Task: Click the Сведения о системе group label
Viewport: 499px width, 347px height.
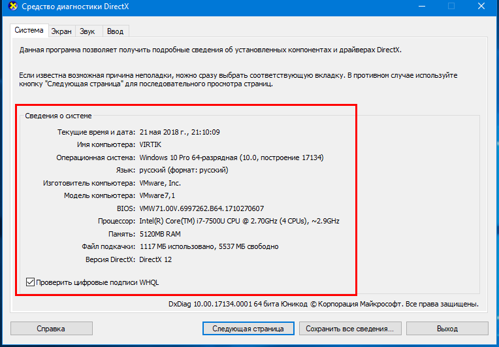Action: pyautogui.click(x=59, y=116)
